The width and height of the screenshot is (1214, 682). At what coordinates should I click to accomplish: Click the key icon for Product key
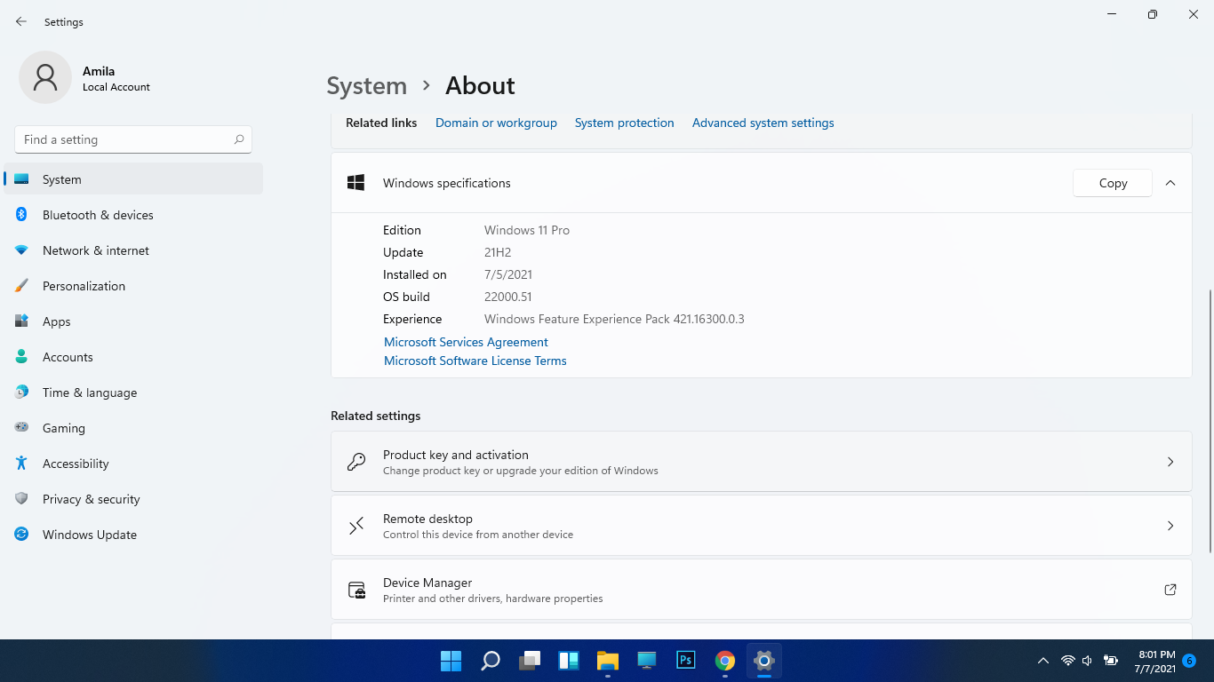(x=356, y=462)
